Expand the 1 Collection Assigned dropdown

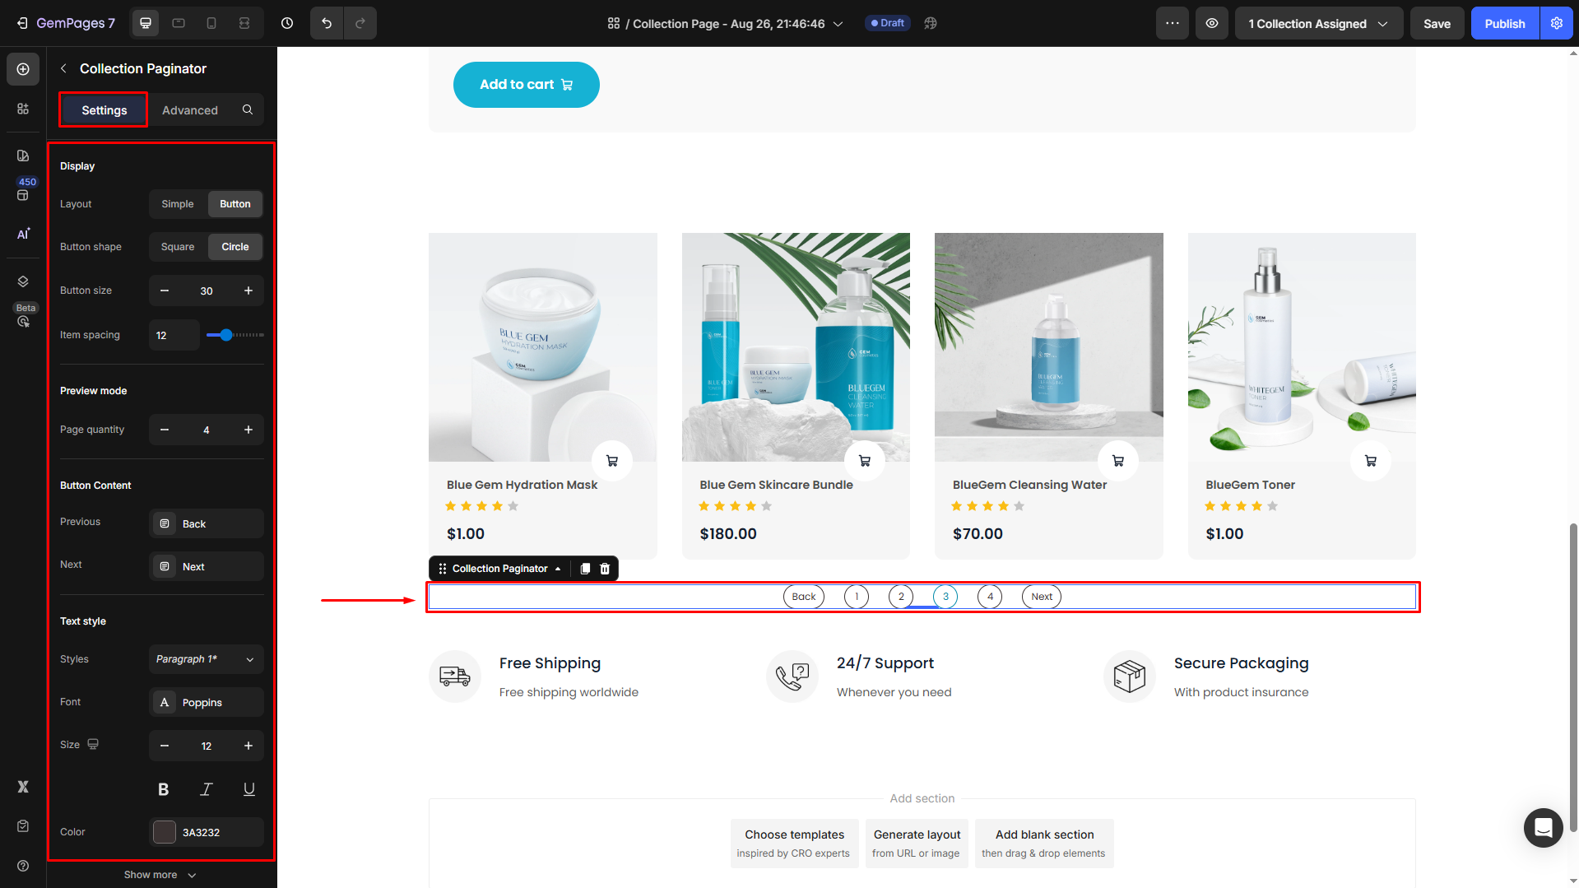pyautogui.click(x=1318, y=24)
